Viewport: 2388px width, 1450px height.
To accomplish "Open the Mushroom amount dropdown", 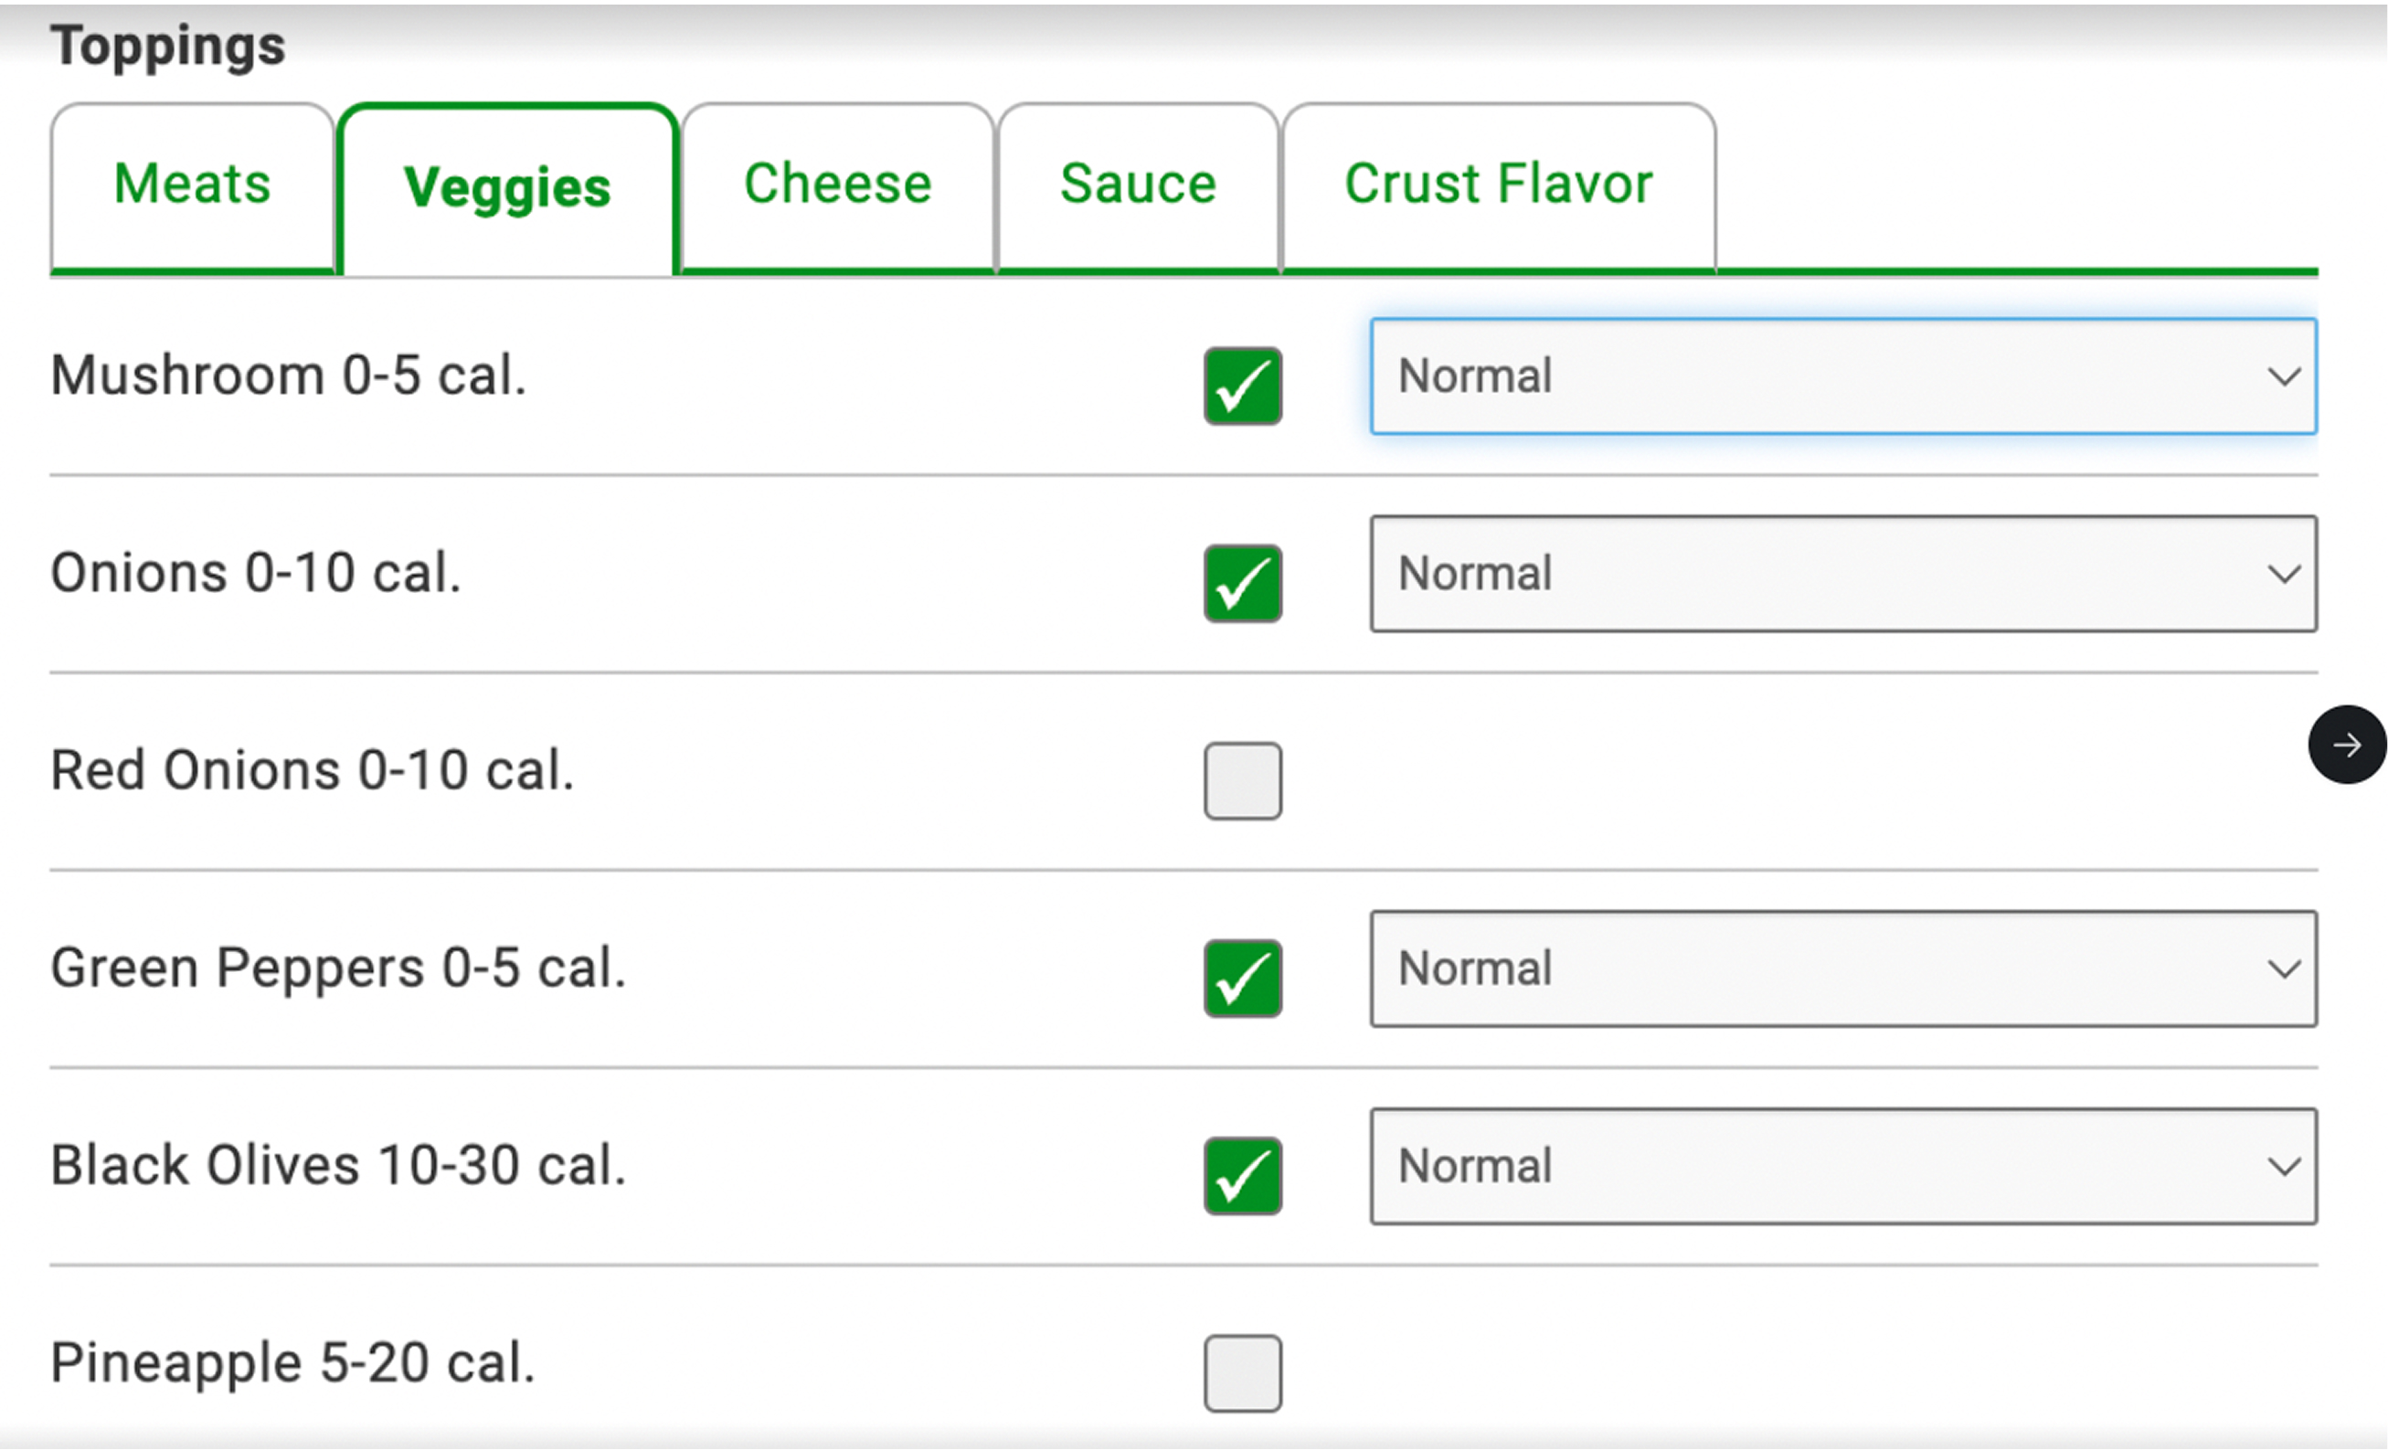I will pyautogui.click(x=1841, y=377).
